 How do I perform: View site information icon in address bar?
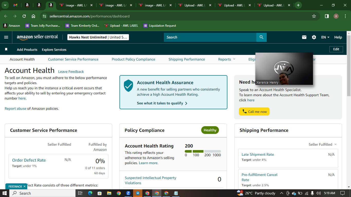pyautogui.click(x=44, y=16)
